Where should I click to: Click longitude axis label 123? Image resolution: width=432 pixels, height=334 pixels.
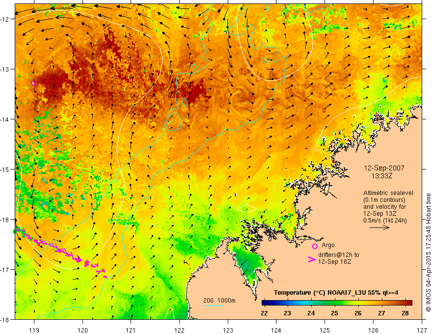point(228,330)
